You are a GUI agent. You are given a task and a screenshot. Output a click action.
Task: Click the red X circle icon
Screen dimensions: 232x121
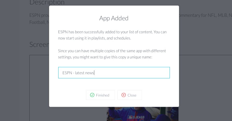point(124,95)
